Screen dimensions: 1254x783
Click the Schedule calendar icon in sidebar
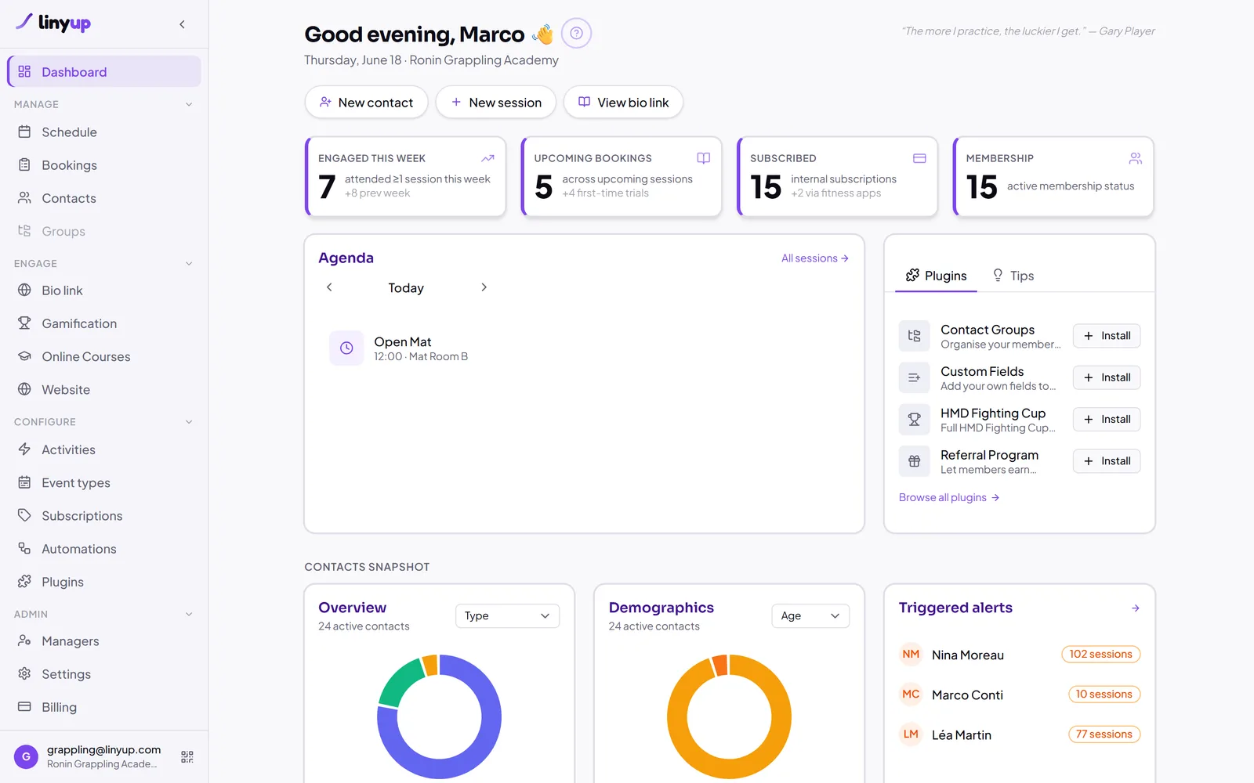pyautogui.click(x=24, y=132)
